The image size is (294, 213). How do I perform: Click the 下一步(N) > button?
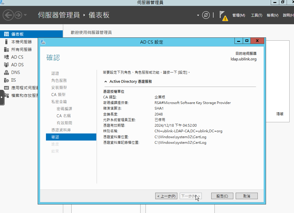point(191,196)
